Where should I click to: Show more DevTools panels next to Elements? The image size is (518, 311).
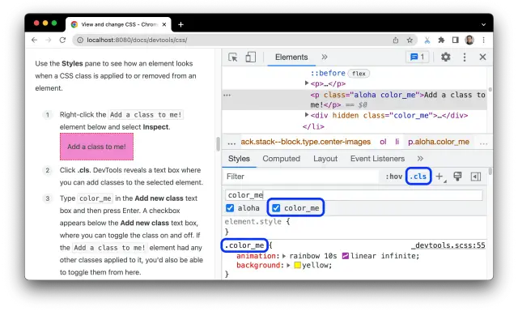pos(325,58)
